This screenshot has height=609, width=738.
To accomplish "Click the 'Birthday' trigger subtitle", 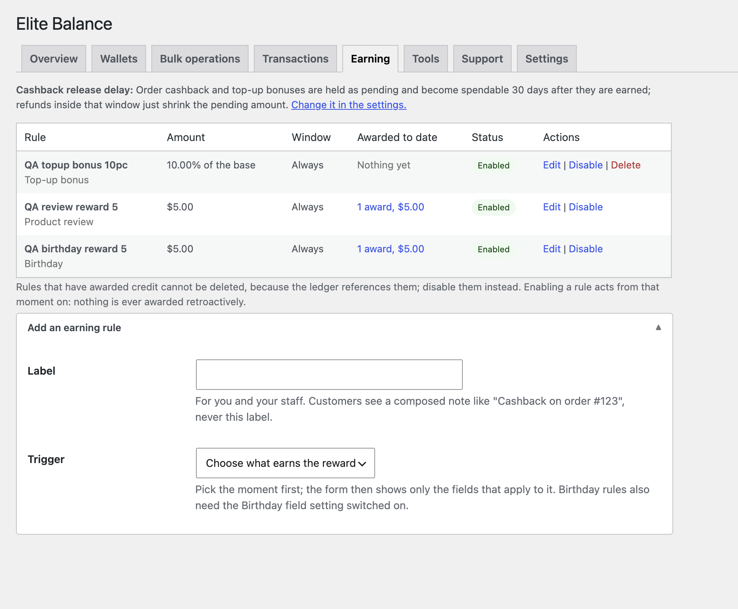I will 43,264.
